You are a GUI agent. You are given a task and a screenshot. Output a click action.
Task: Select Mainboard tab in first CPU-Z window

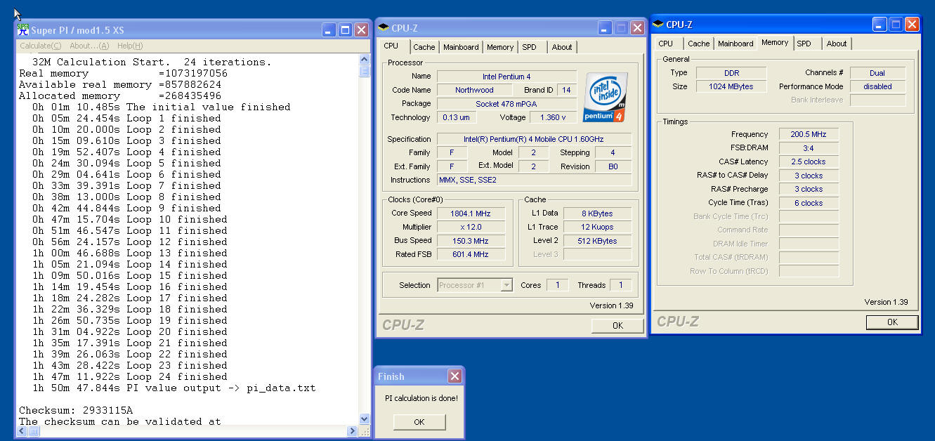[461, 47]
